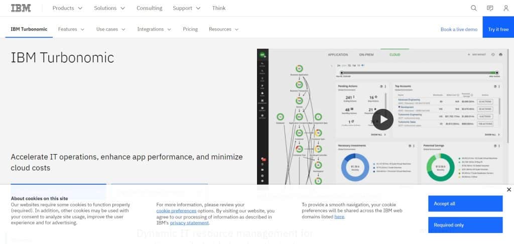Click the Try it free button
Viewport: 514px width, 244px height.
pyautogui.click(x=498, y=27)
